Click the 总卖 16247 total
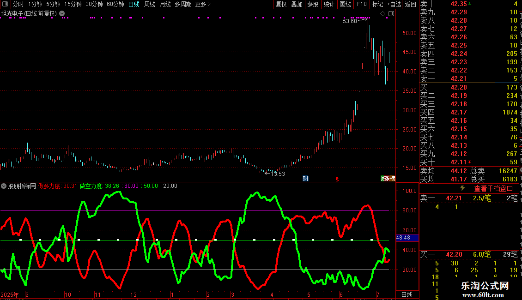Image resolution: width=522 pixels, height=300 pixels. tap(494, 171)
